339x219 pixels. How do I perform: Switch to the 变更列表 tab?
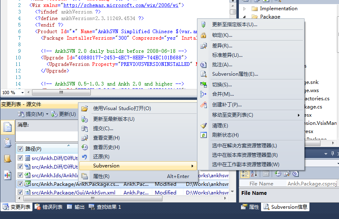pos(17,207)
